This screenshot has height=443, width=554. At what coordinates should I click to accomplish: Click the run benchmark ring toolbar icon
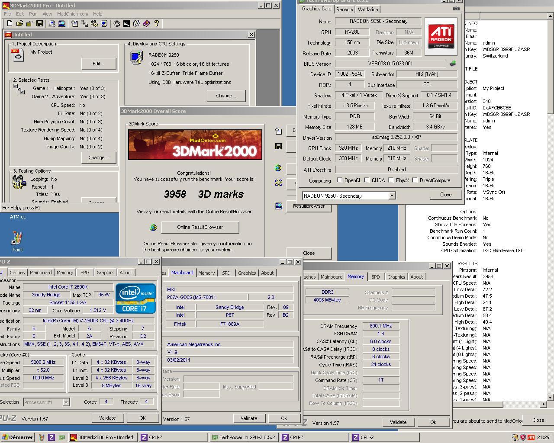point(117,23)
